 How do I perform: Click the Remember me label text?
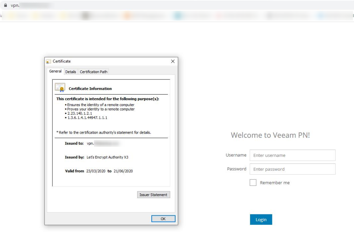pos(275,183)
